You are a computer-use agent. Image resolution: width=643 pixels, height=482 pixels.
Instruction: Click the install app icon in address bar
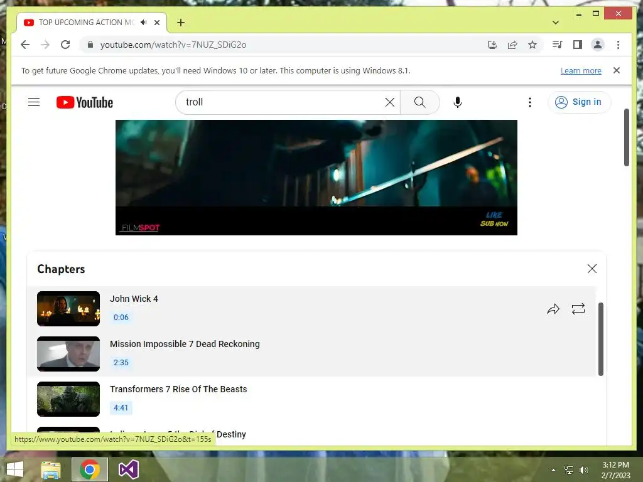[x=492, y=45]
